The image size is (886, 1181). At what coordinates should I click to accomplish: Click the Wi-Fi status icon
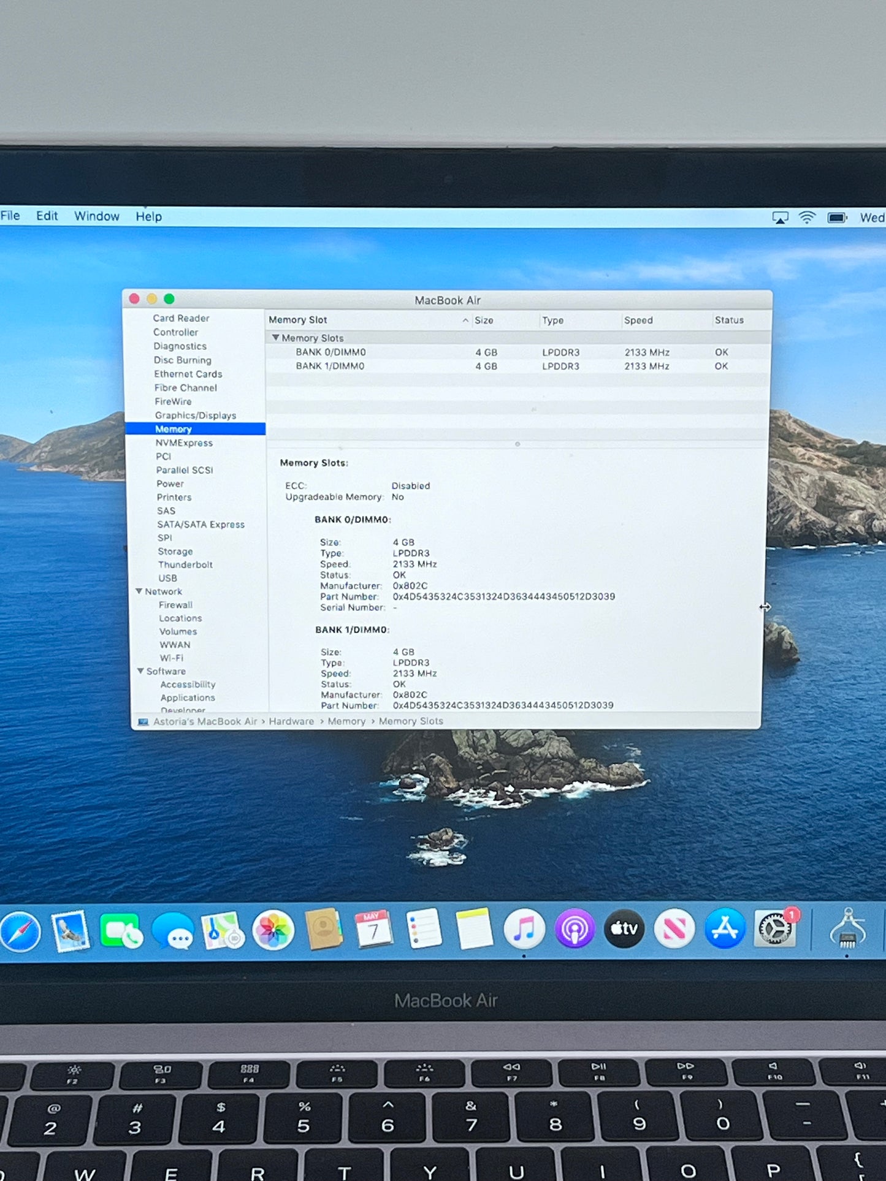[x=807, y=218]
